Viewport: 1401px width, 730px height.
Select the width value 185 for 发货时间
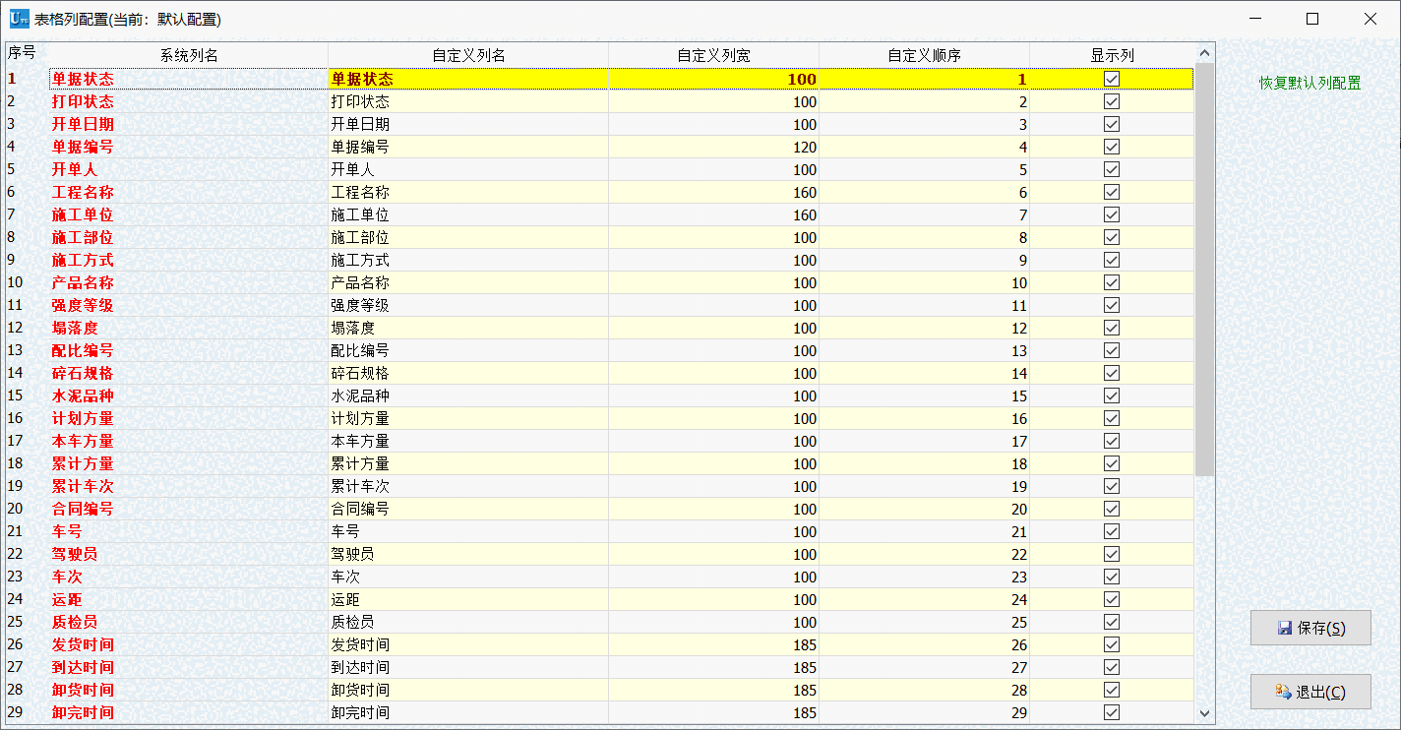click(x=713, y=644)
